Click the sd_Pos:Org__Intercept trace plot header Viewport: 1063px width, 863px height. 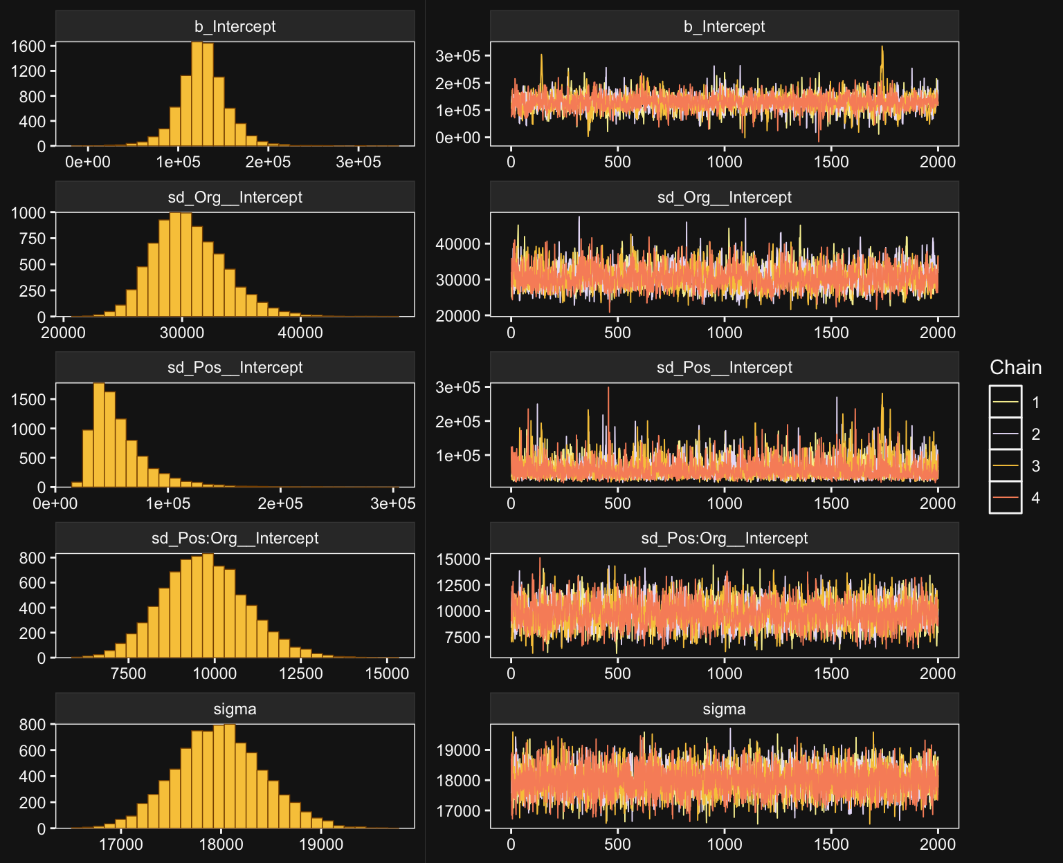click(x=724, y=538)
